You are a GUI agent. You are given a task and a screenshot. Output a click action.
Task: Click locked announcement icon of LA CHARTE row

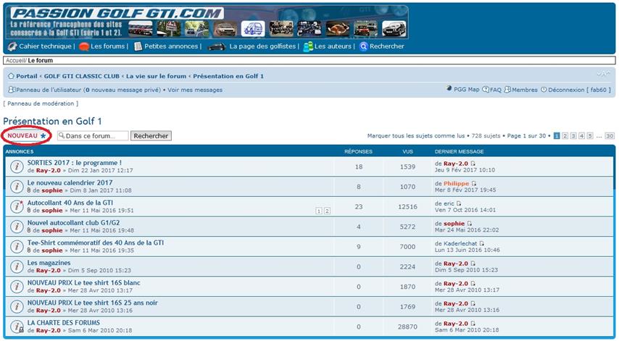point(17,327)
